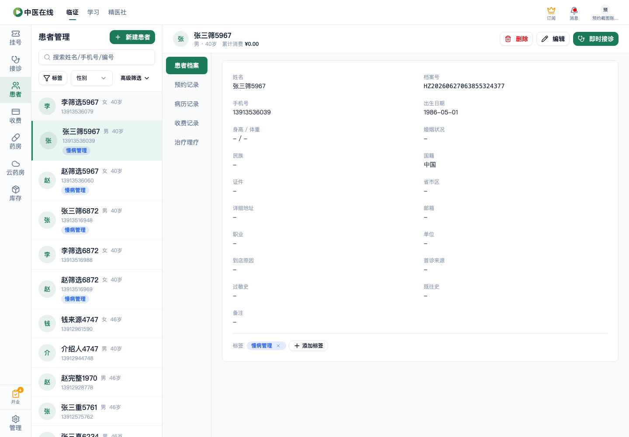629x437 pixels.
Task: Open the 预约记录 tab
Action: point(187,85)
